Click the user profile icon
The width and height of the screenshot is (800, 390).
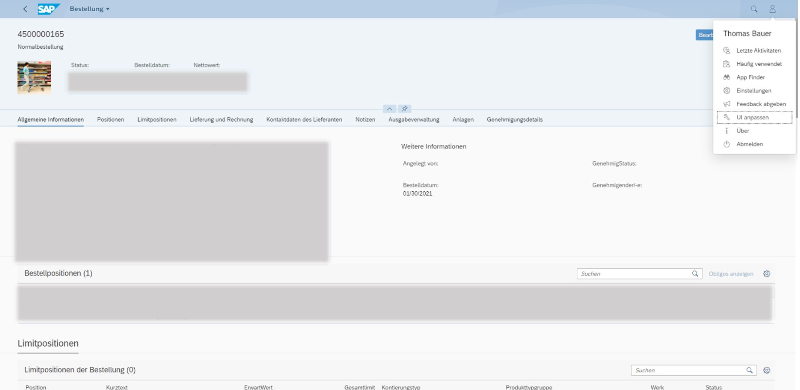(772, 9)
